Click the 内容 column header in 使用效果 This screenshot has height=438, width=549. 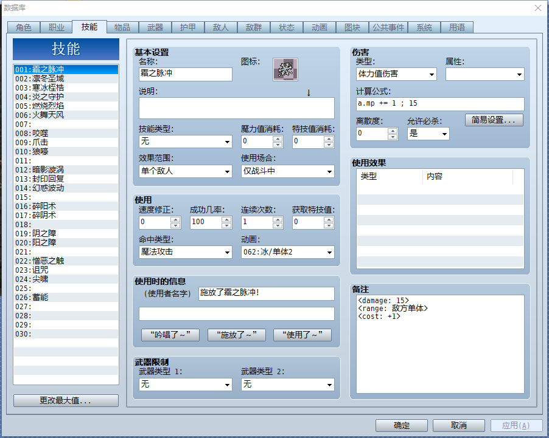click(468, 177)
